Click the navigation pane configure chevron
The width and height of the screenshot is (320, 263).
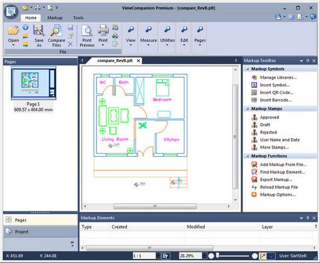point(72,244)
